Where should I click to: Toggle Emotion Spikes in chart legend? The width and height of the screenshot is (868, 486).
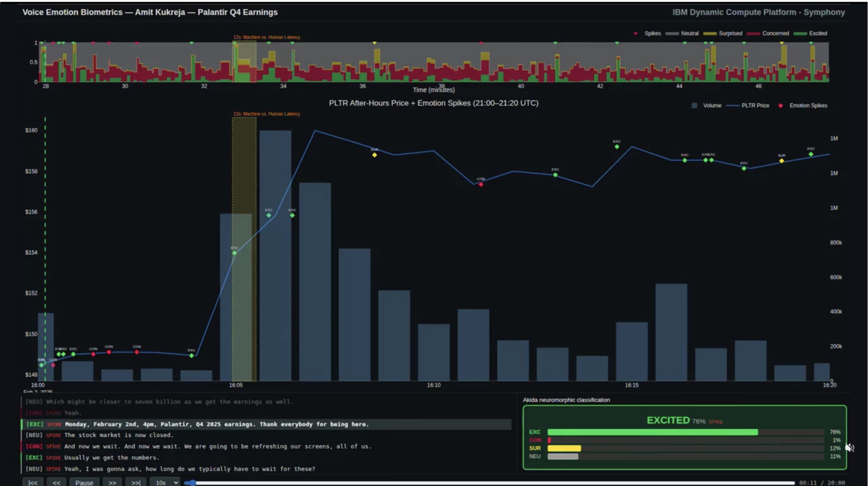(807, 105)
